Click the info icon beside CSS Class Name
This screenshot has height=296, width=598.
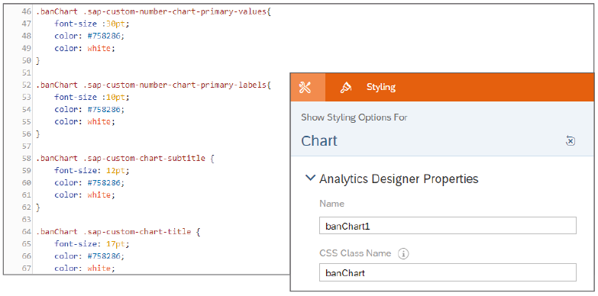403,253
